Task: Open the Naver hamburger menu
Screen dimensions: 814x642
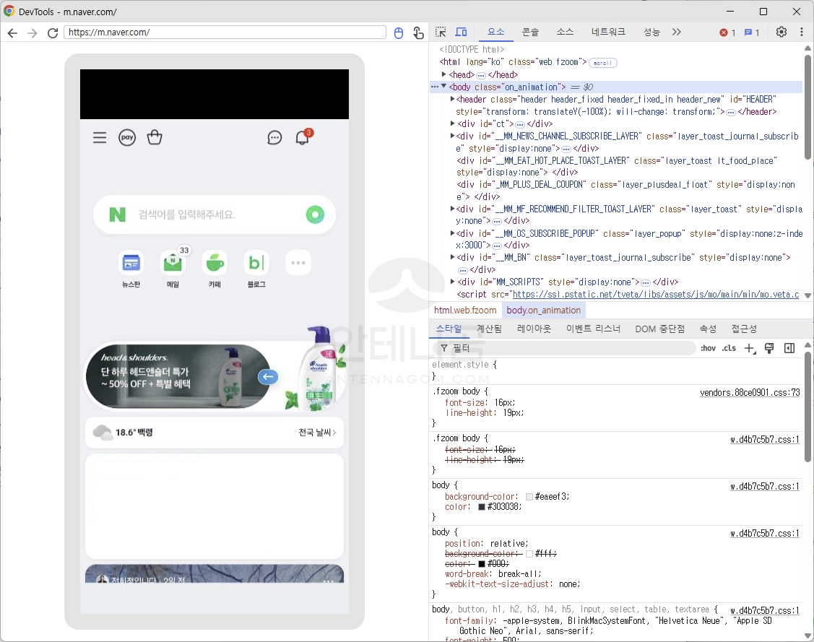Action: pyautogui.click(x=100, y=137)
